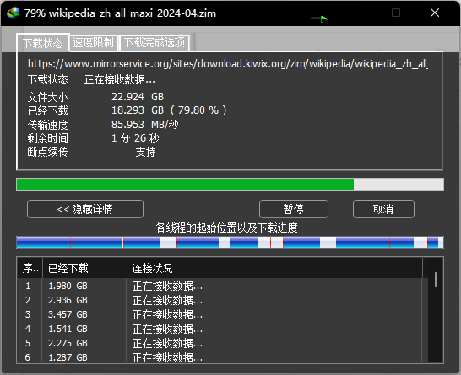Minimize the download window
This screenshot has width=461, height=375.
click(x=358, y=13)
